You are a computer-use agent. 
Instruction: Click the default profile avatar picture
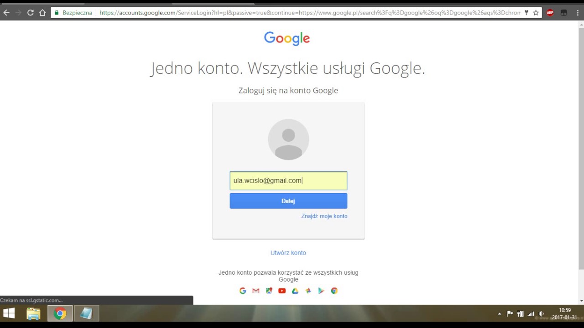(x=288, y=139)
